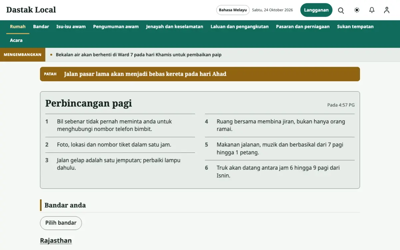400x250 pixels.
Task: Open the Bandar nav item
Action: tap(41, 27)
